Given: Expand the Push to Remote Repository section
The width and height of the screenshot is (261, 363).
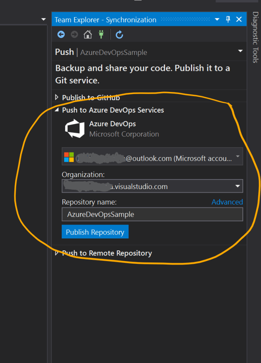Looking at the screenshot, I should (x=57, y=253).
